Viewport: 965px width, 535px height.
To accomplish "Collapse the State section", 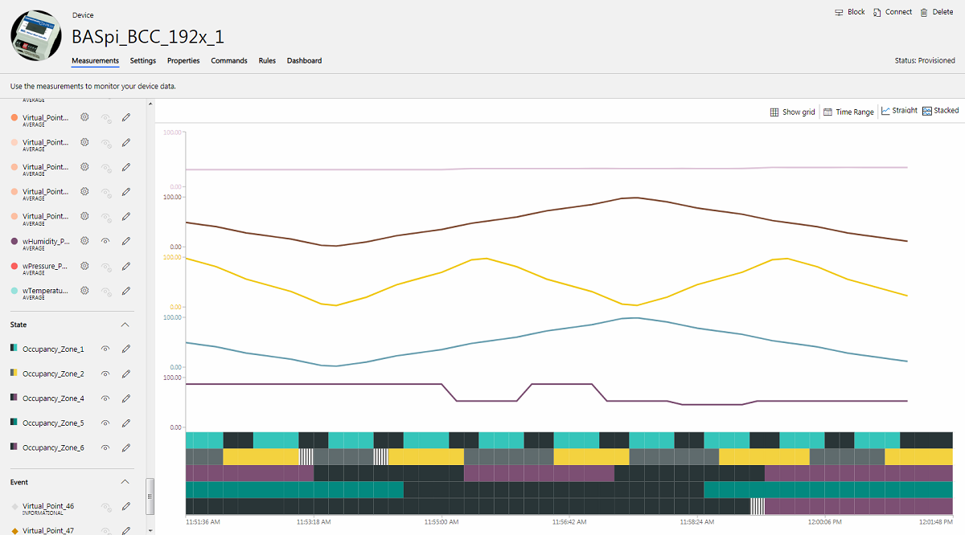I will pyautogui.click(x=125, y=325).
